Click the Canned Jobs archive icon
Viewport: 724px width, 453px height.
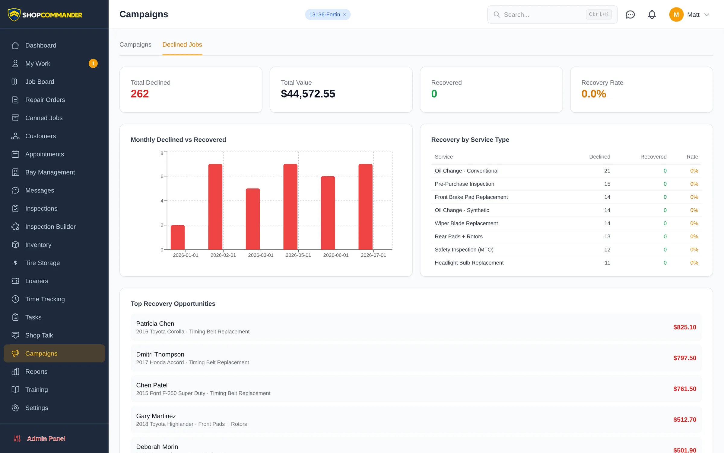point(15,118)
